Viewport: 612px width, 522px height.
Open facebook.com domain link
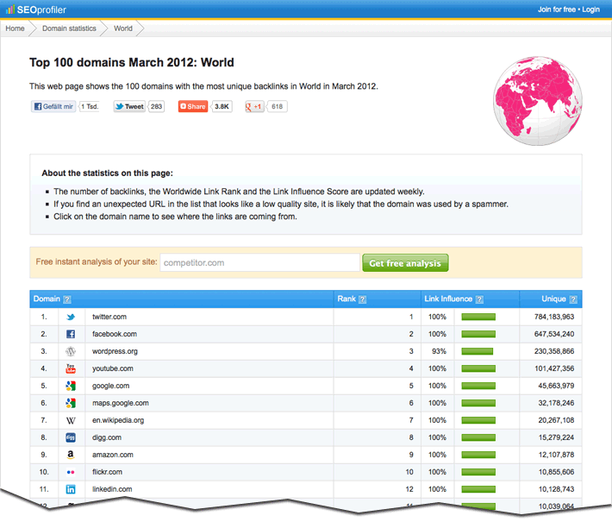[x=115, y=334]
